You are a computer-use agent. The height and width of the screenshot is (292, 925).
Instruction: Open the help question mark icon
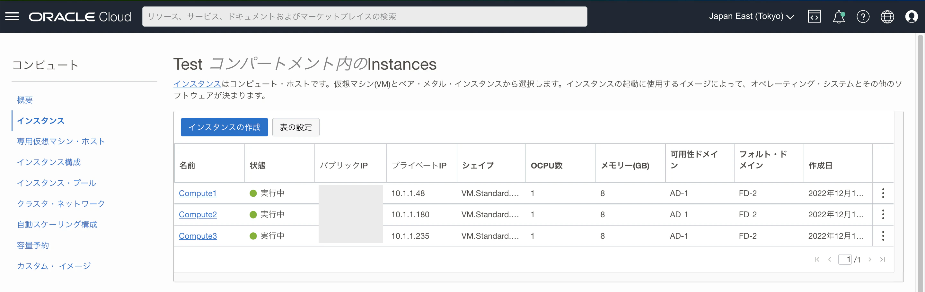(x=863, y=16)
